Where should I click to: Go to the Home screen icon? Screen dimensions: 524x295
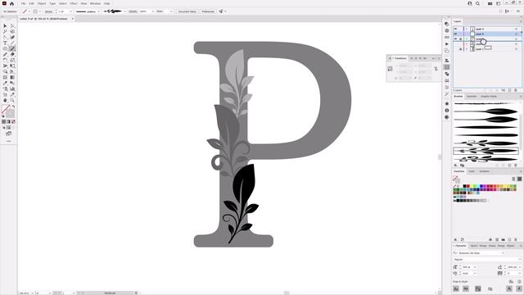12,3
